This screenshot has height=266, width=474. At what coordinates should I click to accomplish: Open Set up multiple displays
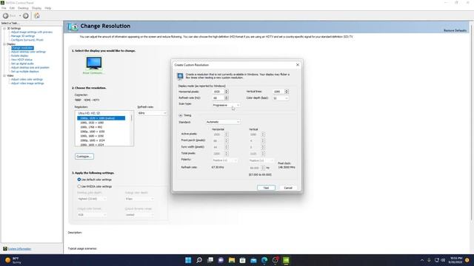[24, 72]
